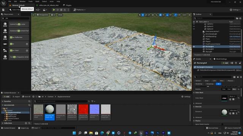Browse to material asset in Content Browser icon
The height and width of the screenshot is (136, 243).
point(234,113)
